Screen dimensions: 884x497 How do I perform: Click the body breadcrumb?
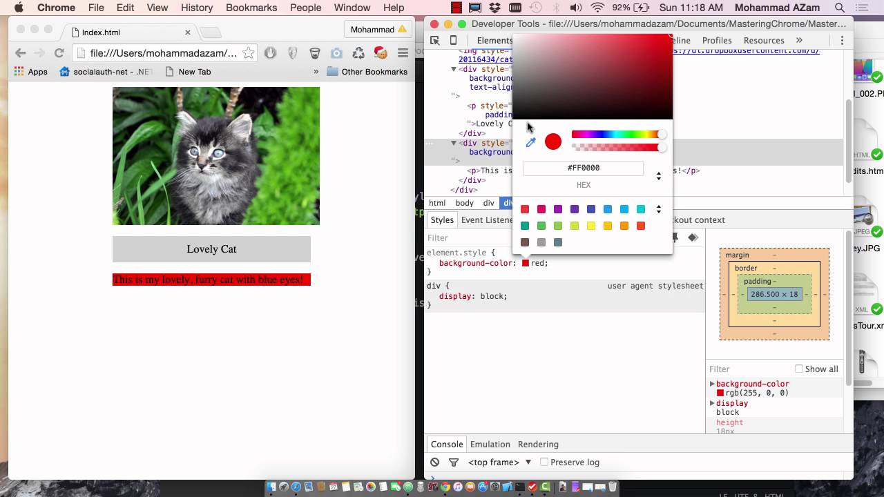tap(464, 203)
